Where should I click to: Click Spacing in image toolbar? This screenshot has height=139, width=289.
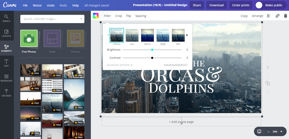pos(140,16)
